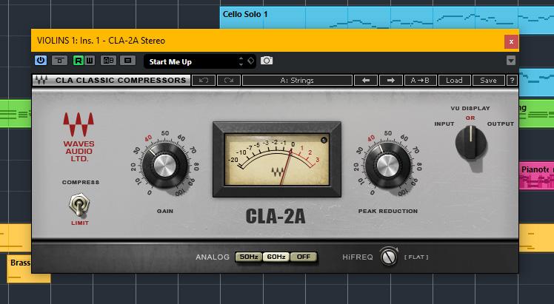Click the Waves Audio Ltd. logo
Image resolution: width=554 pixels, height=304 pixels.
pyautogui.click(x=79, y=137)
